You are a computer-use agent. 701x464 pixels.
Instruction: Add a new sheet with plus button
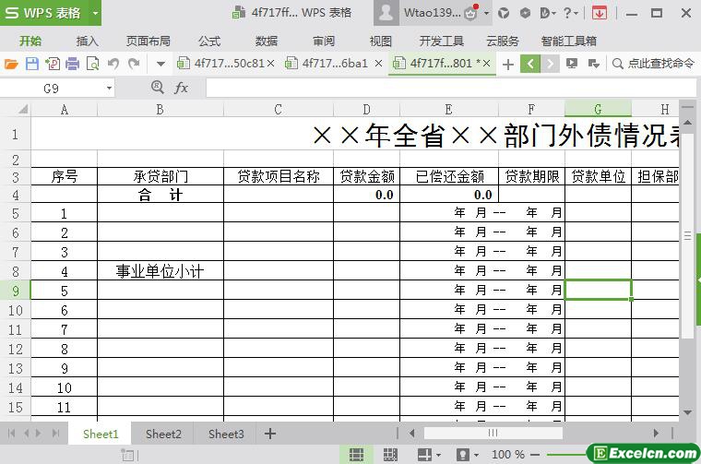270,434
